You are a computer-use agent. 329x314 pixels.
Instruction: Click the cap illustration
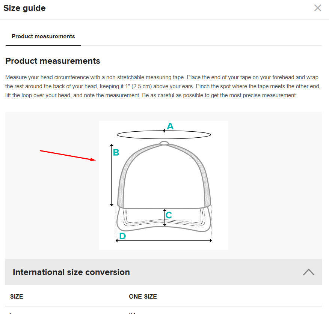pyautogui.click(x=164, y=176)
